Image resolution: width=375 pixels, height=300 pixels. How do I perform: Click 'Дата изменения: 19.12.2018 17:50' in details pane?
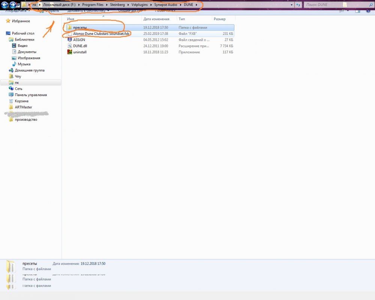click(x=79, y=264)
